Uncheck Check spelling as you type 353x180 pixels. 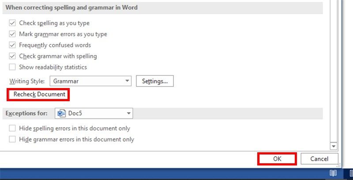click(12, 23)
